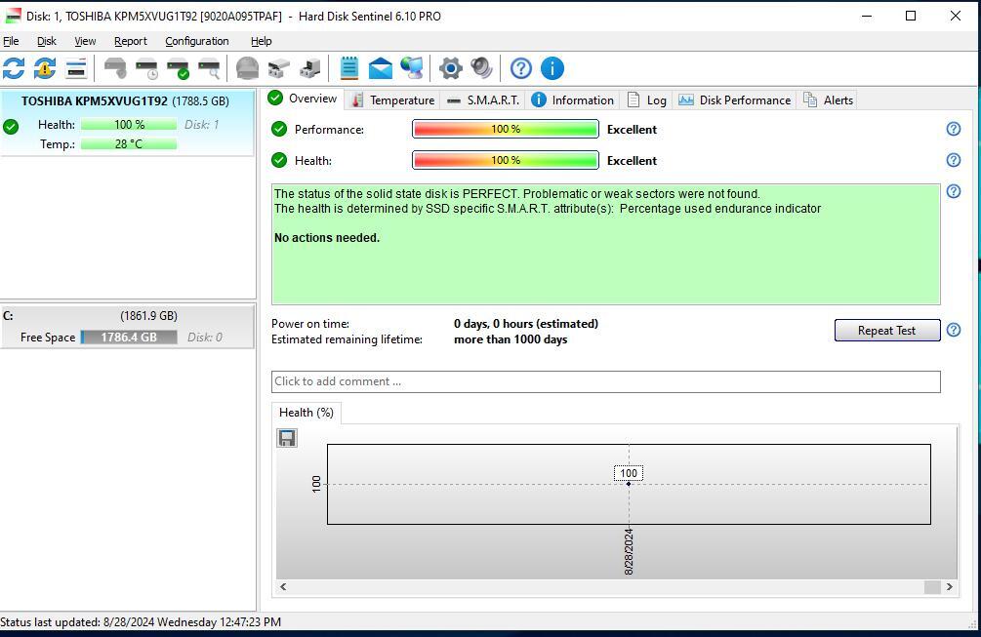Click the sidebar Temp. 28 °C bar

point(129,143)
